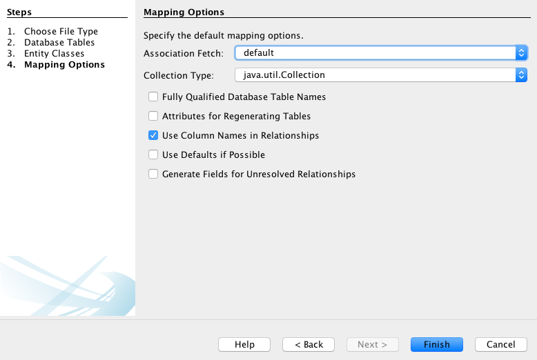Click the Collection Type label
Viewport: 537px width, 360px height.
coord(179,75)
